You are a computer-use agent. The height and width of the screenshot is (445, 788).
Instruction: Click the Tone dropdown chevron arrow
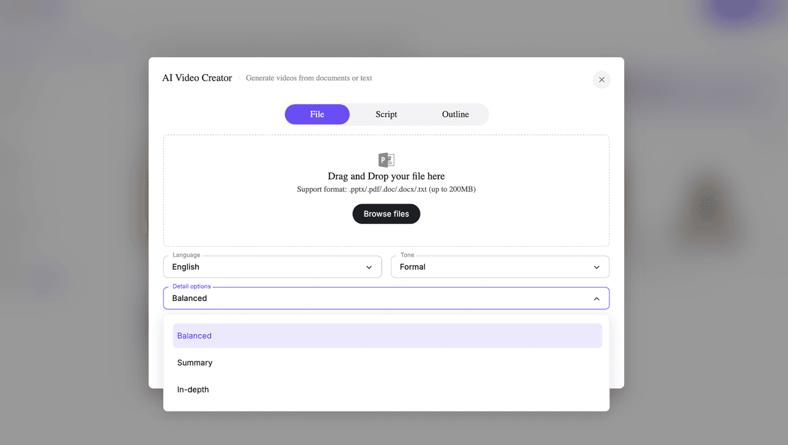click(596, 267)
